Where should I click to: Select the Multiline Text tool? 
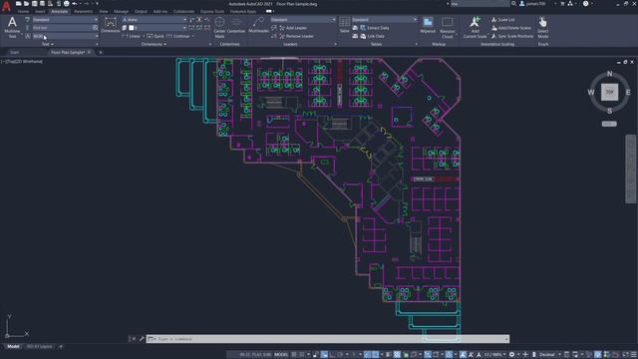point(12,27)
